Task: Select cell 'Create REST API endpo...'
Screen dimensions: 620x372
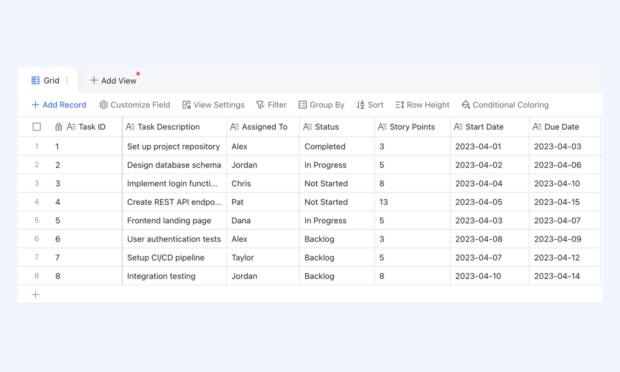Action: coord(175,202)
